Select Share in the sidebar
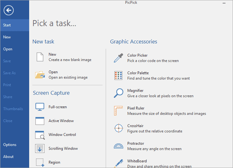 (x=15, y=97)
